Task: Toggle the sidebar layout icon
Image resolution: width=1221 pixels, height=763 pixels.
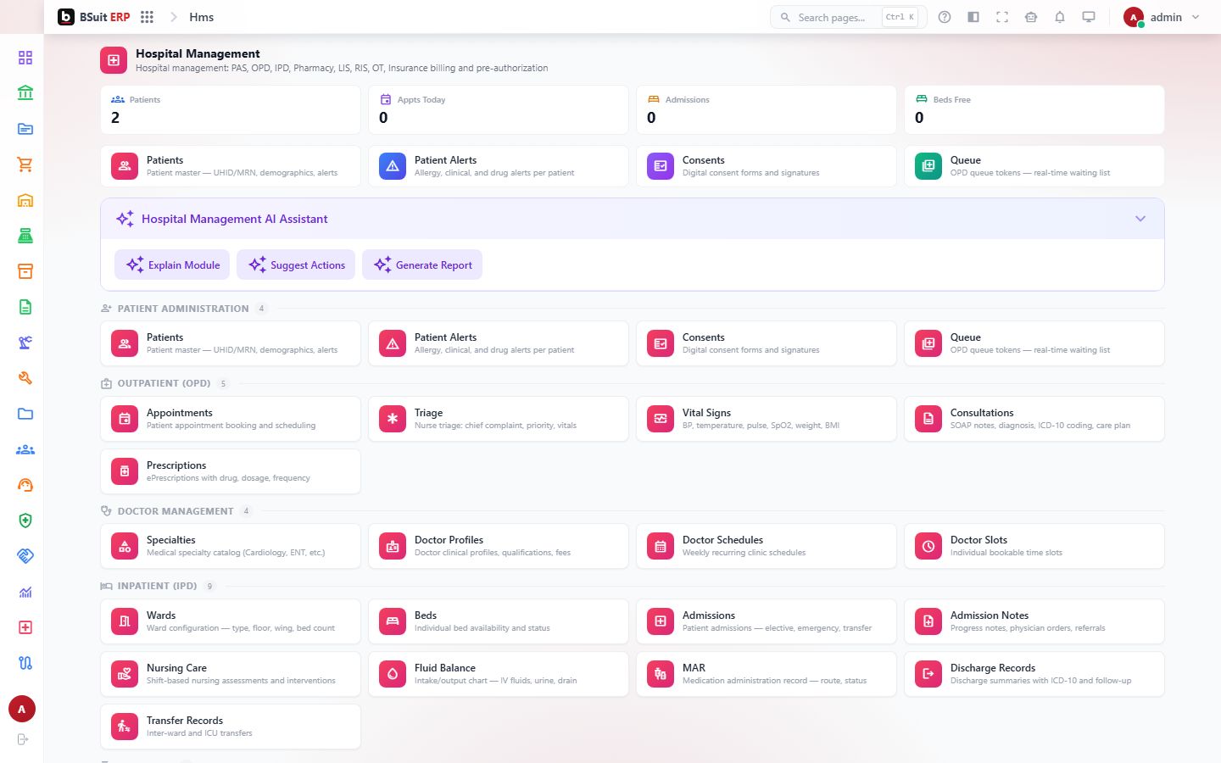Action: (x=973, y=17)
